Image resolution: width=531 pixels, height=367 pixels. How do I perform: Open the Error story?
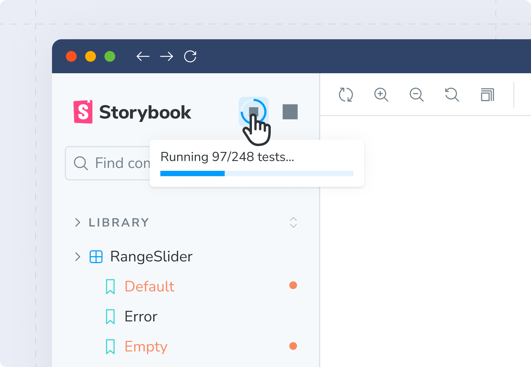(x=141, y=316)
